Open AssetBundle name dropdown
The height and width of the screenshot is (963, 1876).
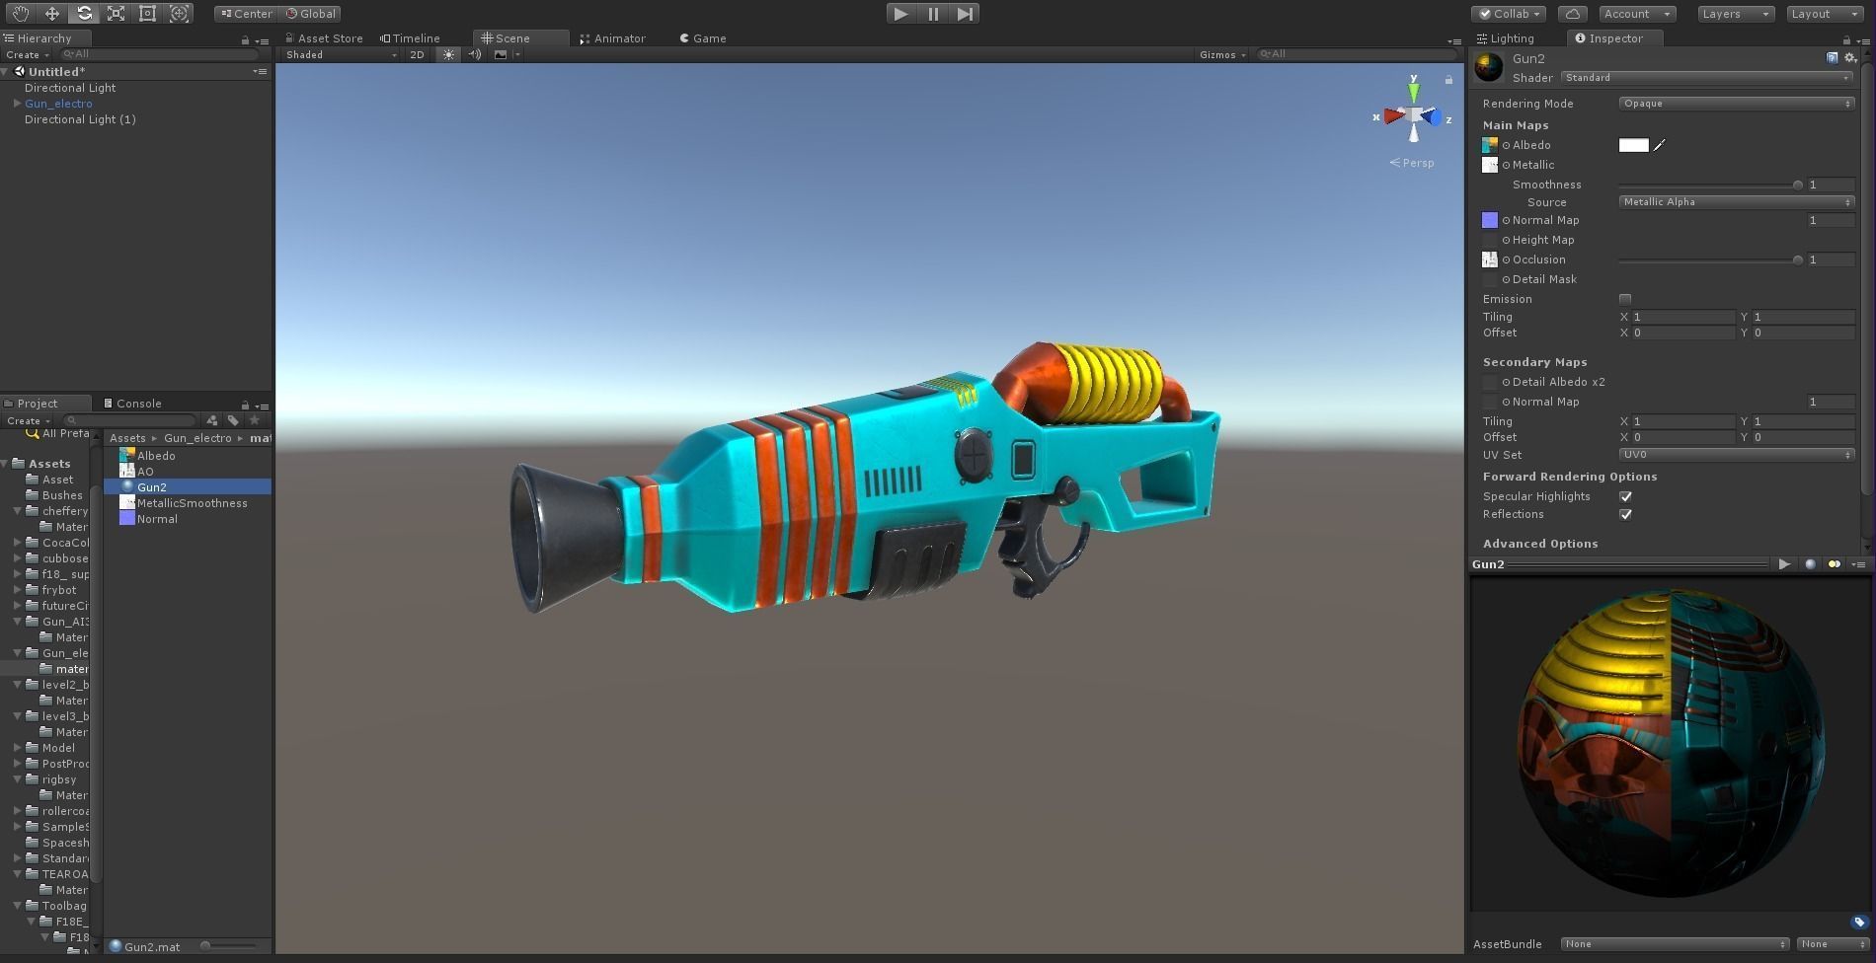pyautogui.click(x=1675, y=944)
